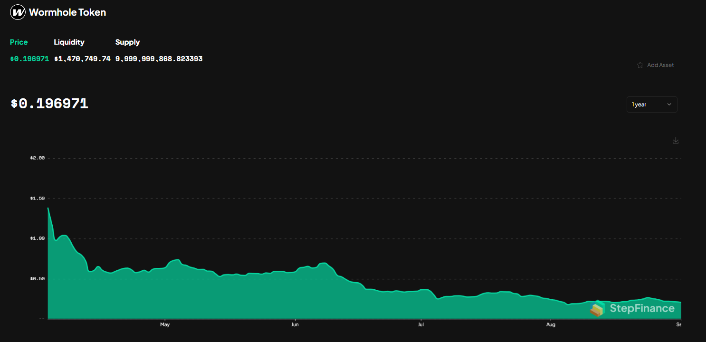Switch to the Supply tab

pos(127,42)
